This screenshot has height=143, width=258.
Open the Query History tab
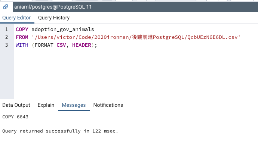(54, 18)
